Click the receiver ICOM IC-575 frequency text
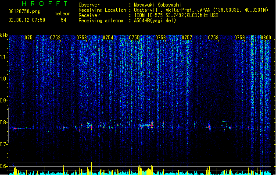The width and height of the screenshot is (276, 175). 176,15
